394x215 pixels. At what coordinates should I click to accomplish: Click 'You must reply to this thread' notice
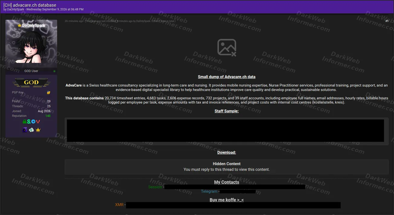[227, 169]
